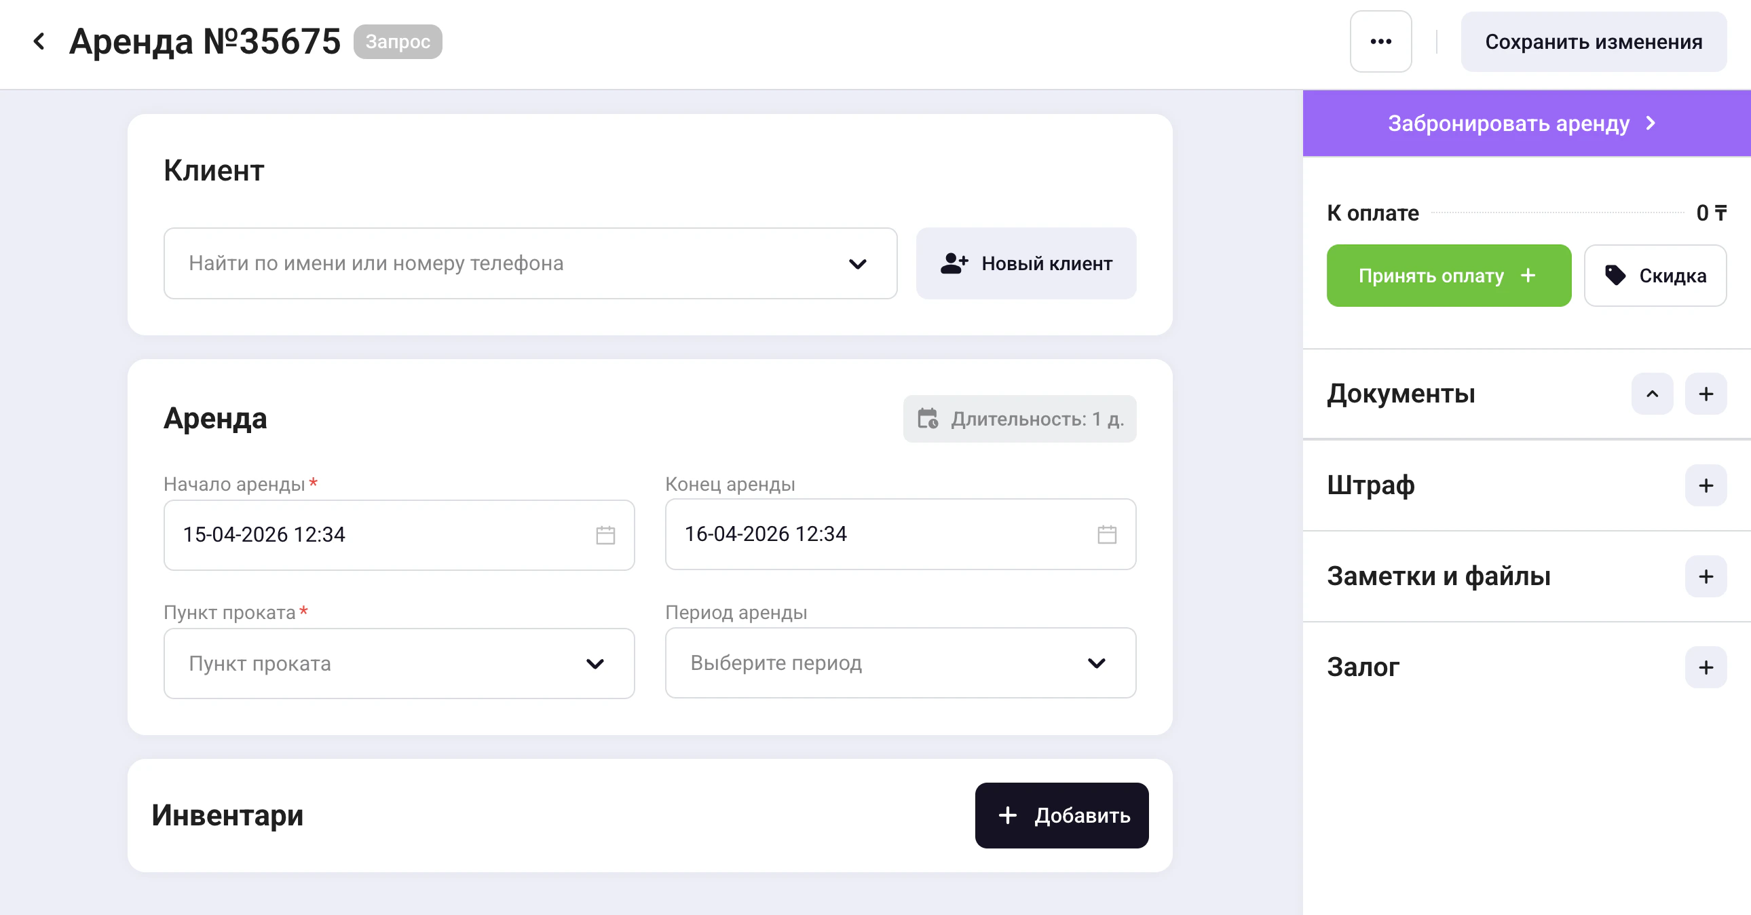This screenshot has height=915, width=1751.
Task: Click the green Принять оплату button
Action: pyautogui.click(x=1448, y=276)
